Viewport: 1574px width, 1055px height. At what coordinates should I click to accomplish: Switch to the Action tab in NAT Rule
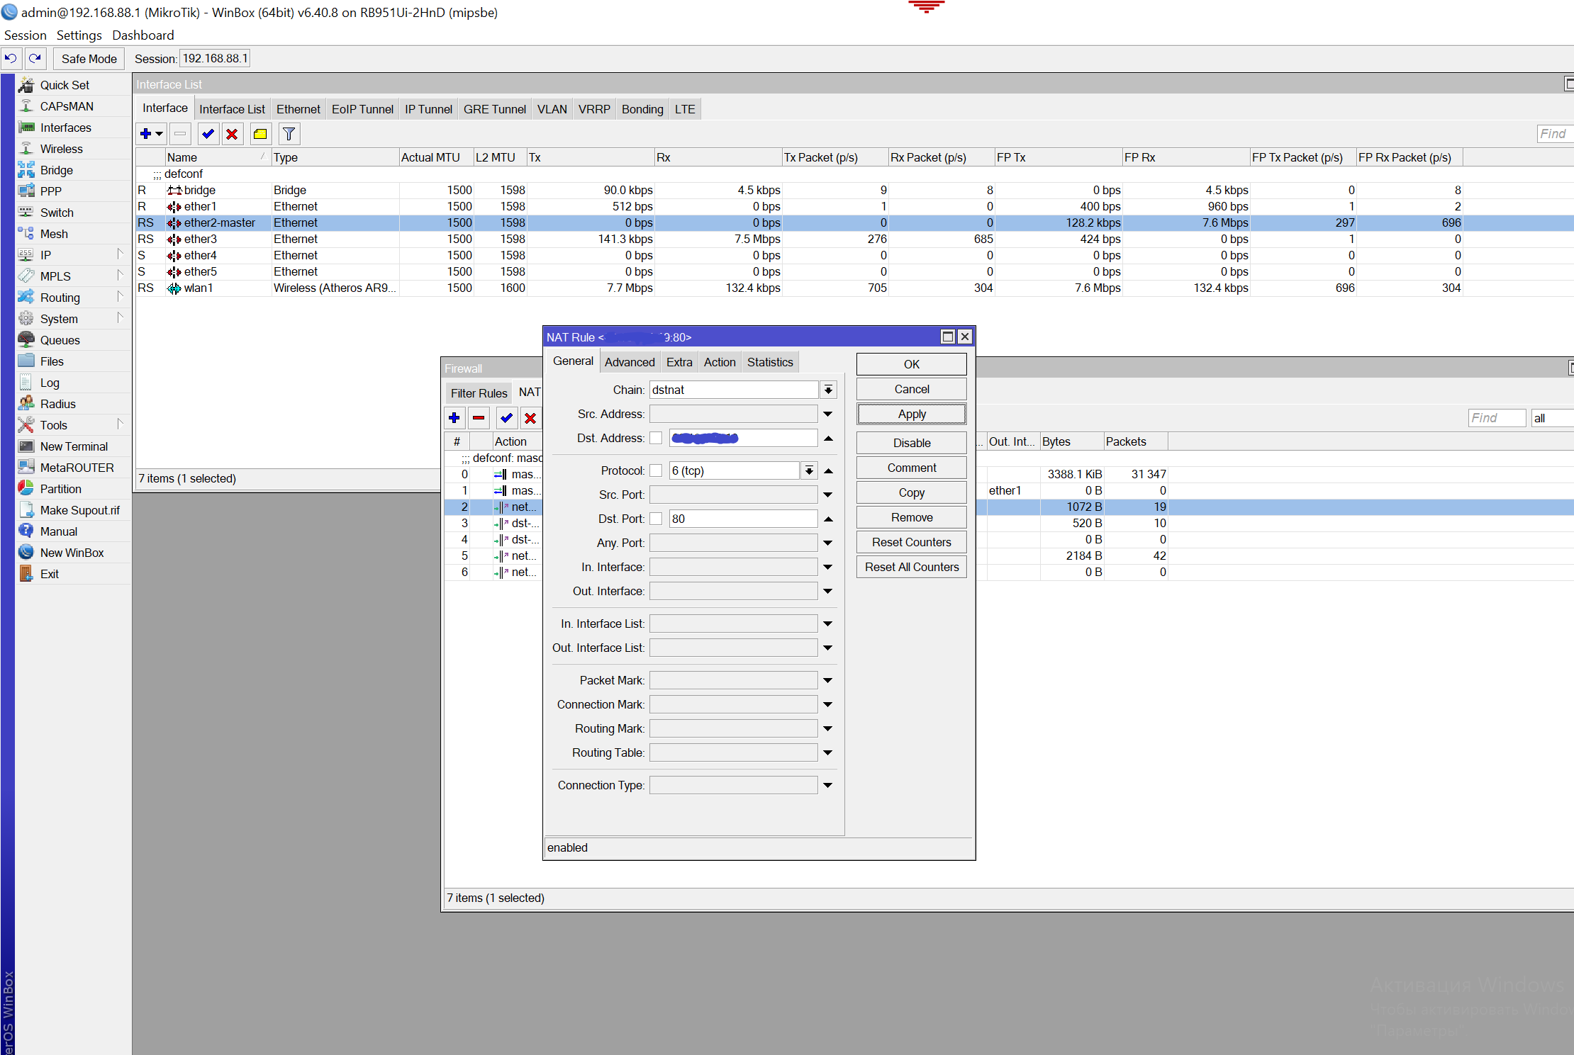tap(719, 362)
